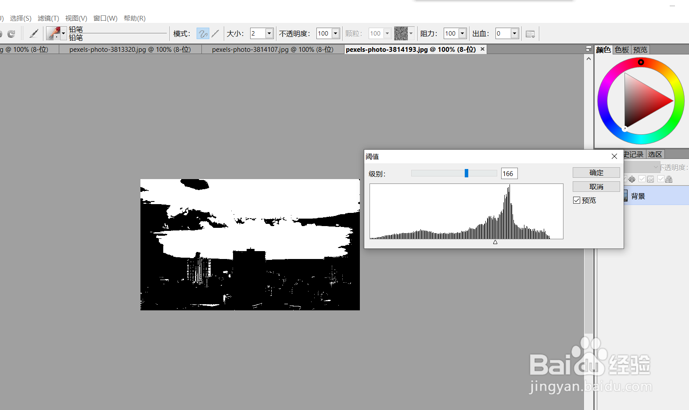Image resolution: width=689 pixels, height=410 pixels.
Task: Click the 取消 cancel button
Action: click(596, 187)
